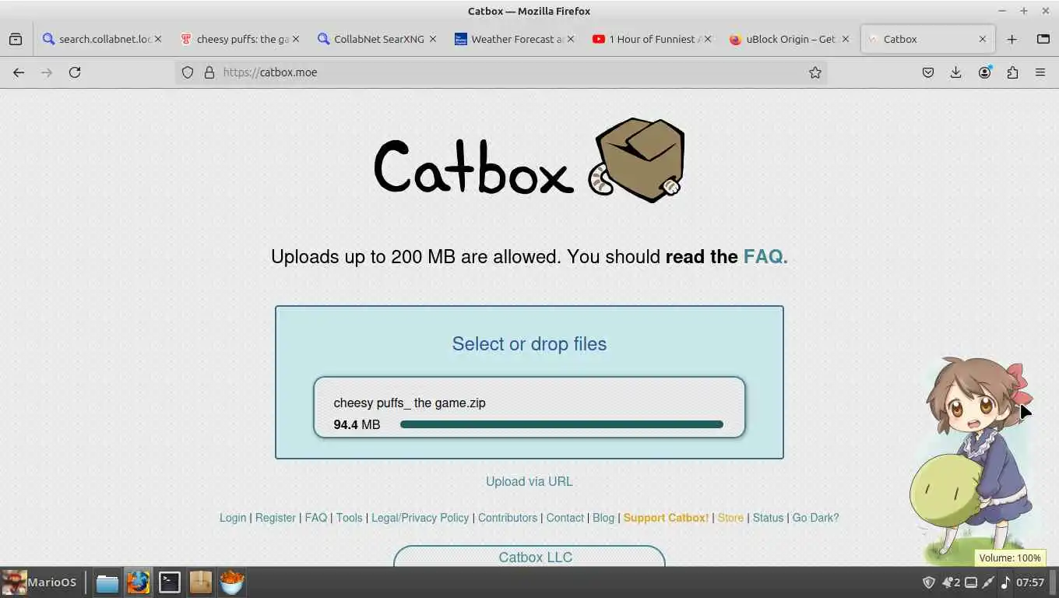Open Firefox sidebar toggle at far right
Image resolution: width=1059 pixels, height=598 pixels.
pos(1043,39)
